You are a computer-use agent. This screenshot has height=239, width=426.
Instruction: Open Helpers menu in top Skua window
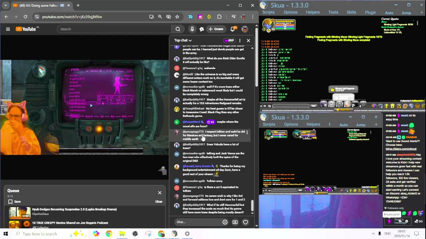[313, 12]
